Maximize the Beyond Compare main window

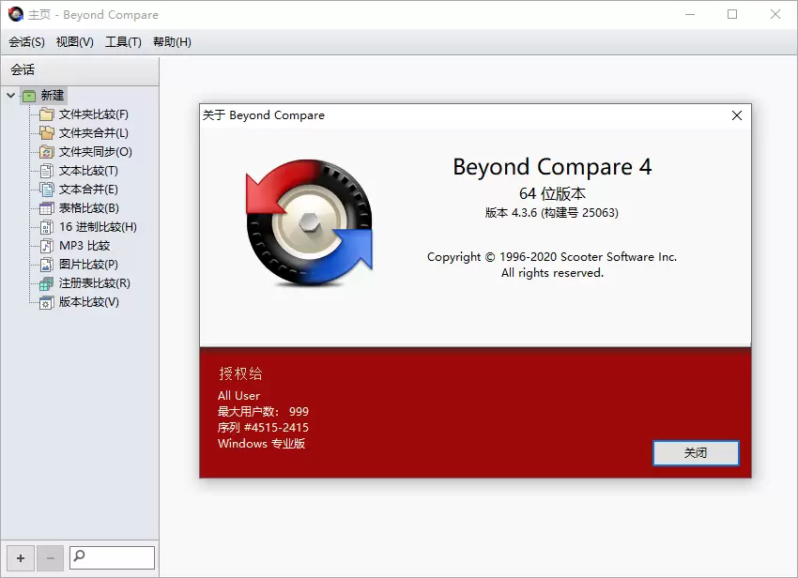(x=732, y=14)
